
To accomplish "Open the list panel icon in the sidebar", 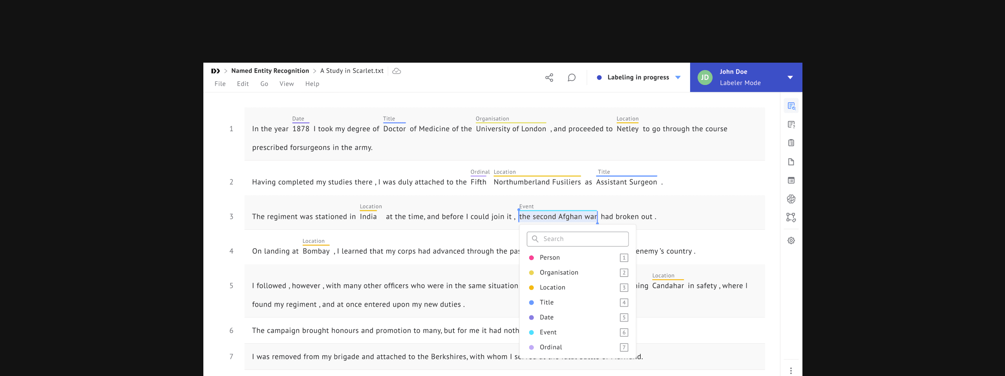I will tap(791, 180).
